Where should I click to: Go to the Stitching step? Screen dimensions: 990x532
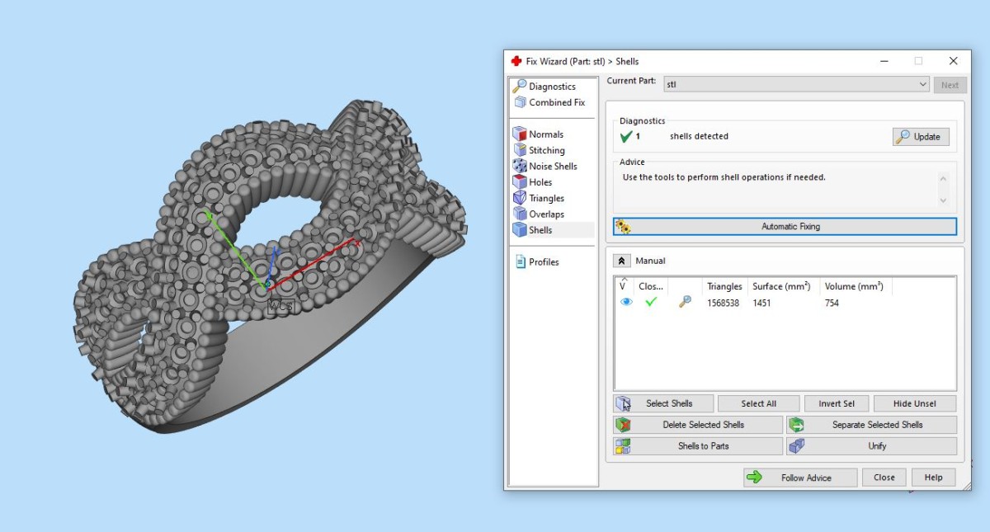[540, 150]
